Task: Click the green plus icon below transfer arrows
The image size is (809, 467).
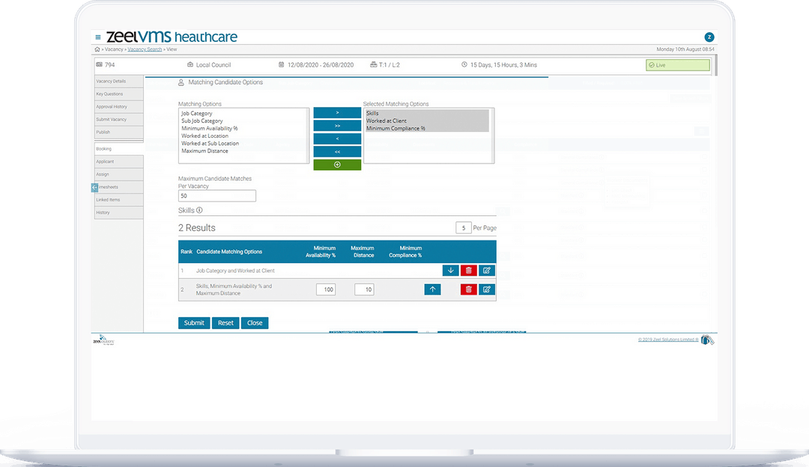Action: tap(337, 163)
